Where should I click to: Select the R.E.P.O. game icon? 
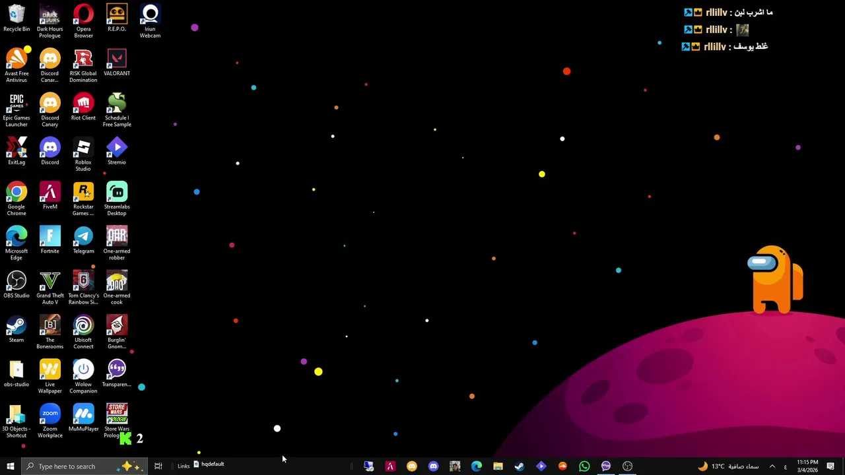coord(117,18)
